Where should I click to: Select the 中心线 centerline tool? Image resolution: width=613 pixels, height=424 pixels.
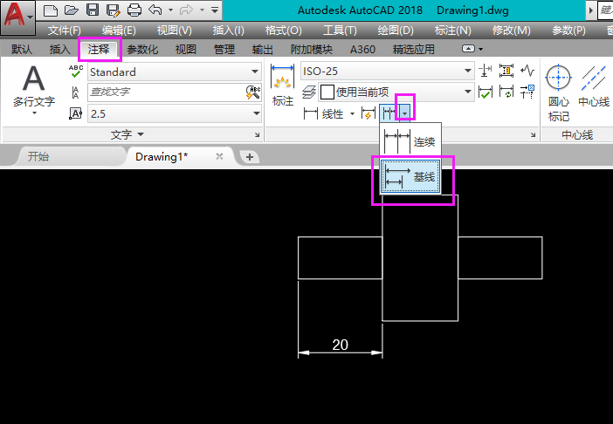[x=594, y=85]
